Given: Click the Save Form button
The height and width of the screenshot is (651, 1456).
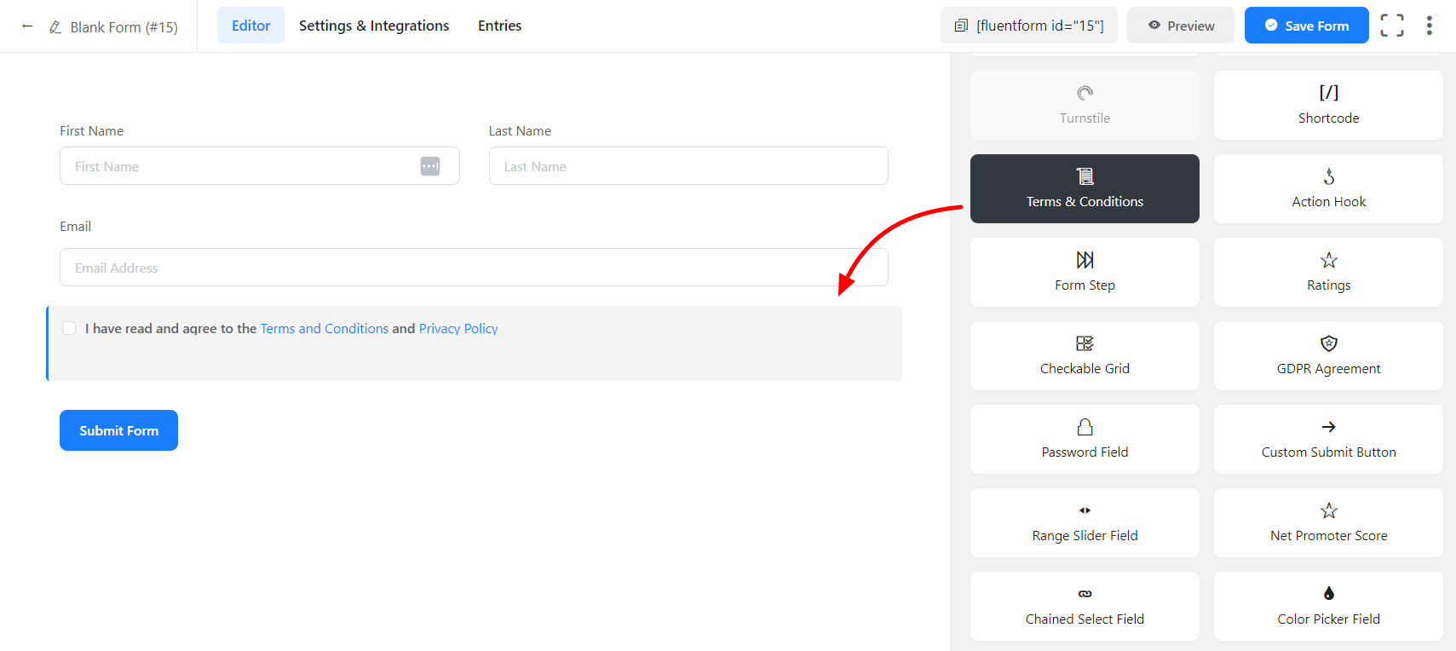Looking at the screenshot, I should (1305, 26).
